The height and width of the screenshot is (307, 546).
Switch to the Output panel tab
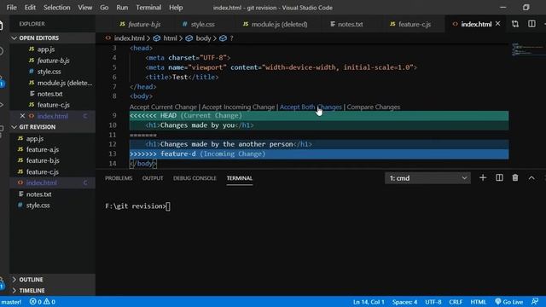pos(153,178)
